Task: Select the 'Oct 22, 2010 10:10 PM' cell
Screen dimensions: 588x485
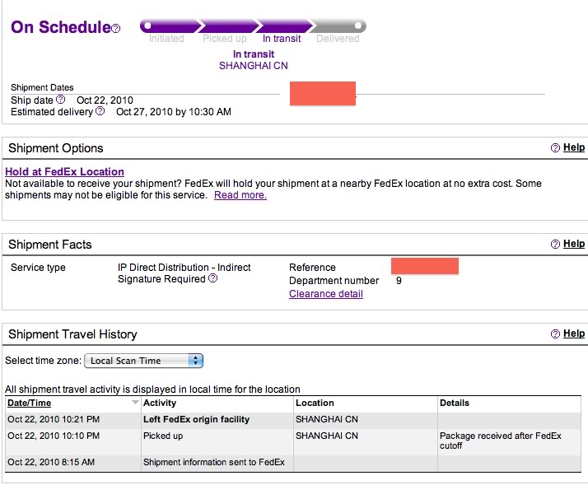Action: [x=54, y=436]
